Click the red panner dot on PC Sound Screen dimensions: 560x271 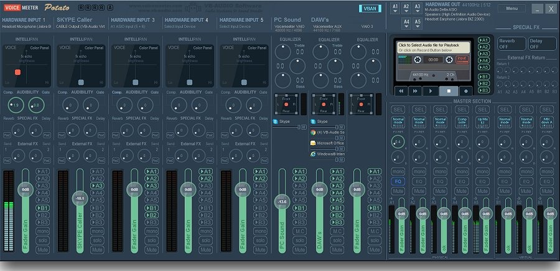(x=286, y=104)
